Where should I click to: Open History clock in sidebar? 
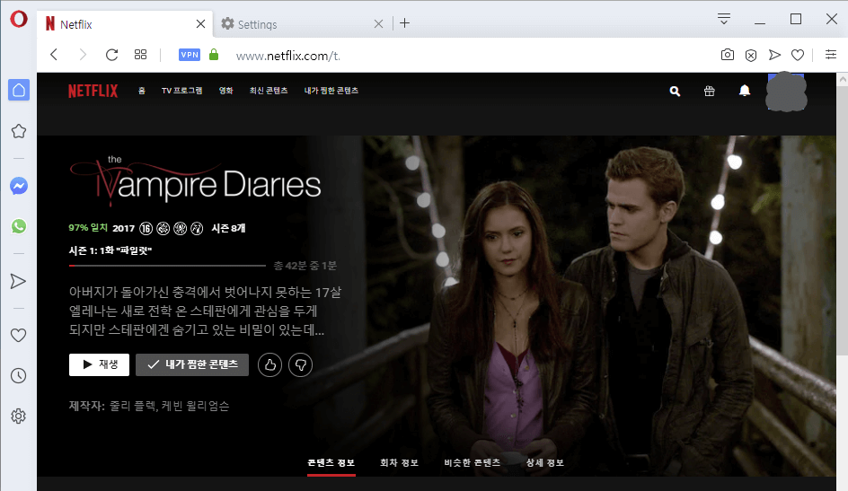(18, 375)
